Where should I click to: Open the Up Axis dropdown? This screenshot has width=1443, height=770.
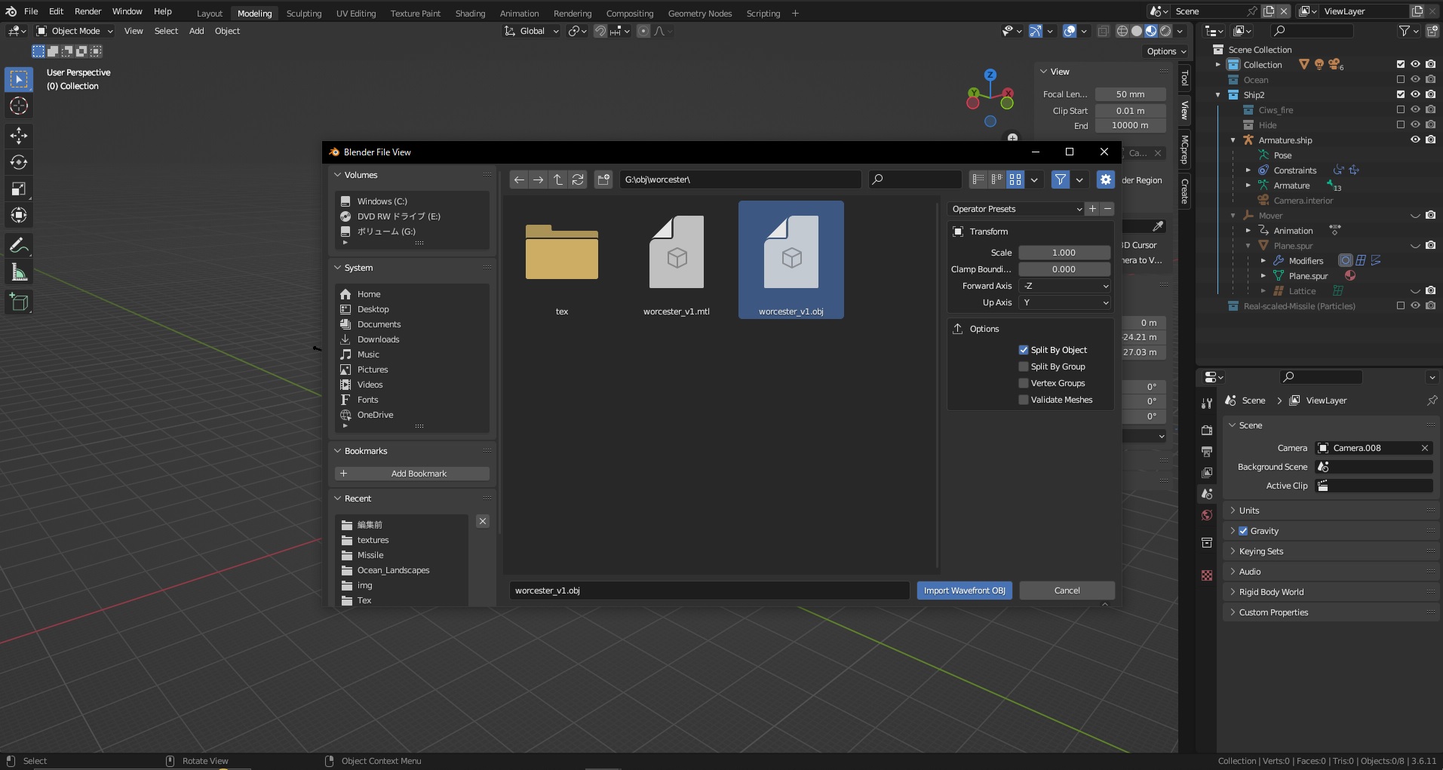[1064, 302]
